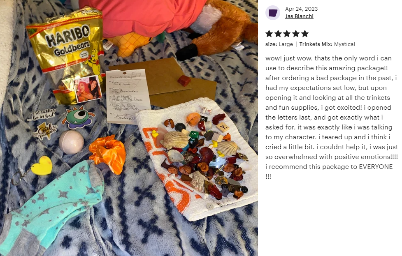Select the third rating star
This screenshot has height=256, width=402.
(x=287, y=34)
